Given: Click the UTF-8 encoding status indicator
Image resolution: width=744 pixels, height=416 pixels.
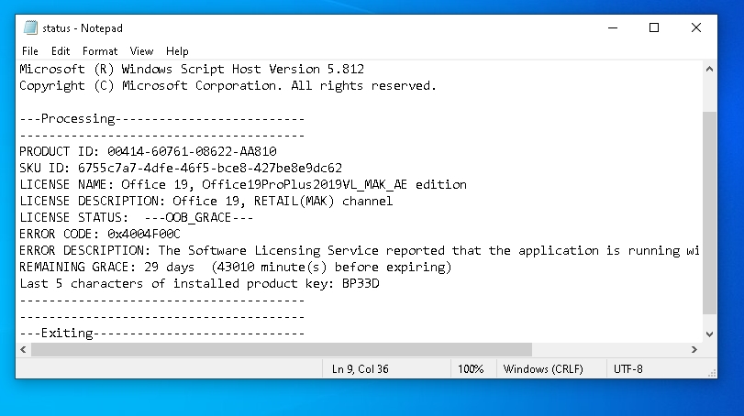Looking at the screenshot, I should 628,368.
